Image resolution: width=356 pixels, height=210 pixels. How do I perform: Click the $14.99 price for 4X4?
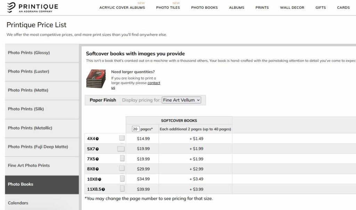point(143,138)
